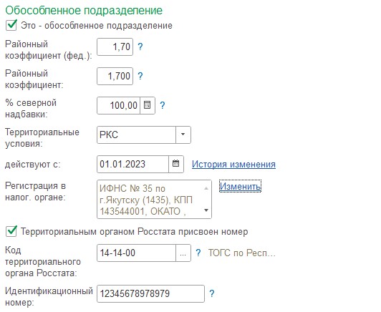Click identification number field 12345678978979
The height and width of the screenshot is (312, 381).
coord(150,293)
